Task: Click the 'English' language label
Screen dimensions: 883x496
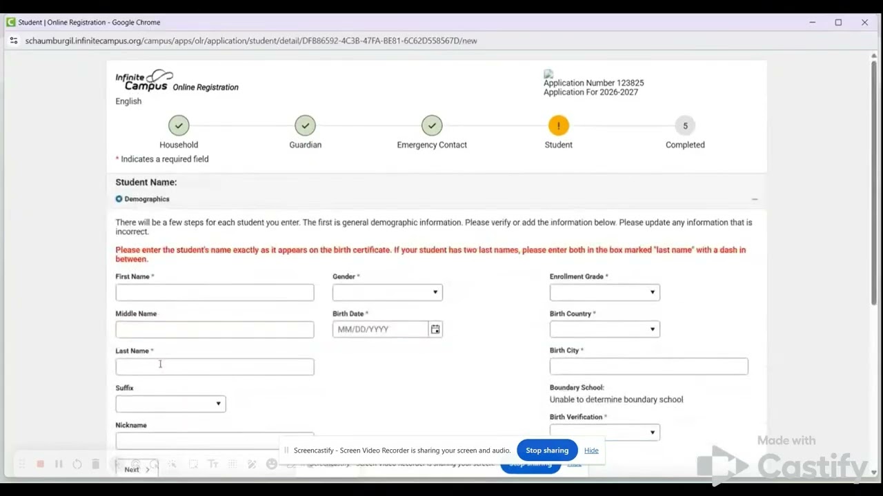Action: pyautogui.click(x=128, y=101)
